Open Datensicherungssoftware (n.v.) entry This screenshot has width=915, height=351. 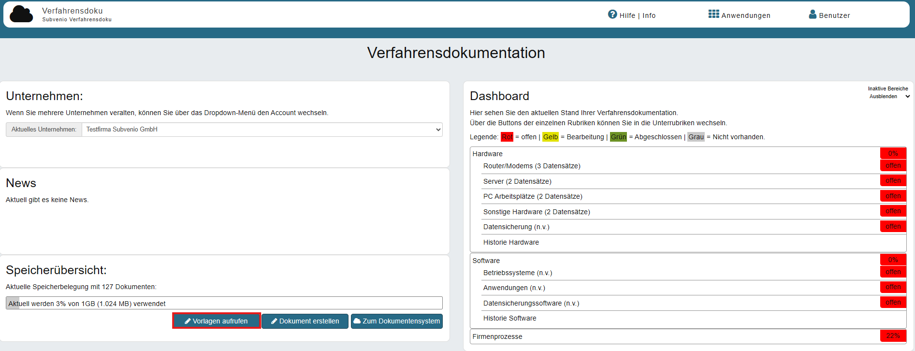(x=531, y=303)
